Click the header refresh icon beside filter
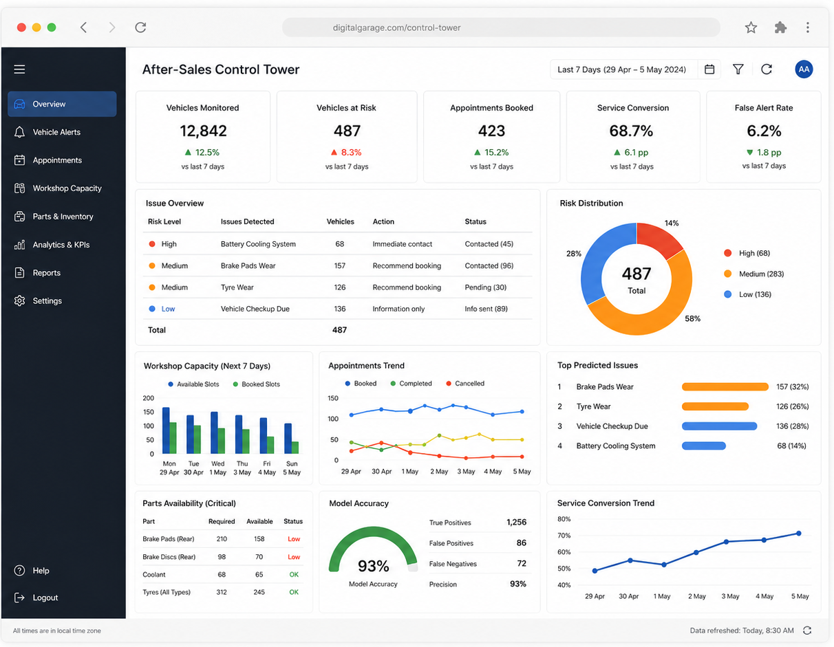Image resolution: width=834 pixels, height=647 pixels. coord(767,69)
